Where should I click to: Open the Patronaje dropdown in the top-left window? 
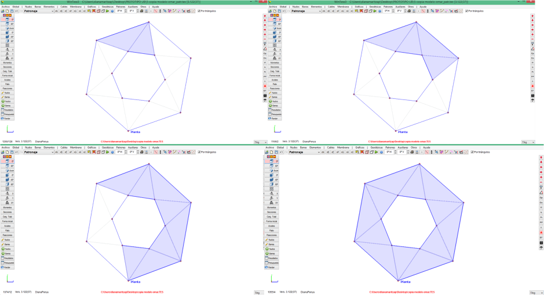coord(52,11)
